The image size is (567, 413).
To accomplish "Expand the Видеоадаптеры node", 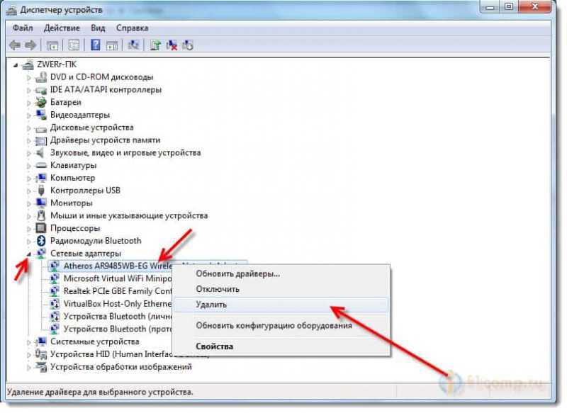I will click(29, 115).
